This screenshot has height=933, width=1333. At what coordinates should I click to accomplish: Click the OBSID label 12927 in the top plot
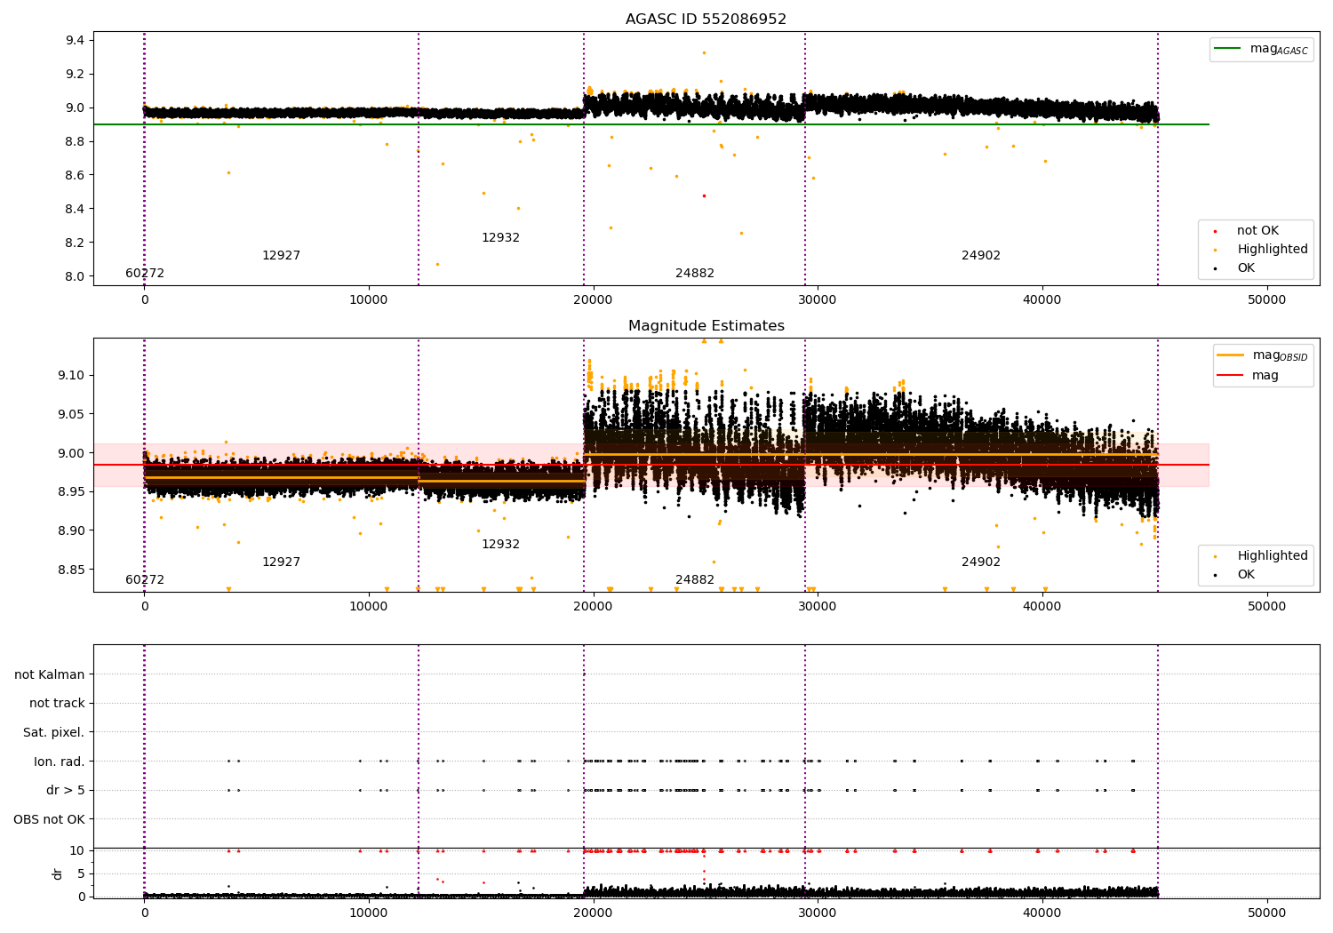tap(281, 256)
